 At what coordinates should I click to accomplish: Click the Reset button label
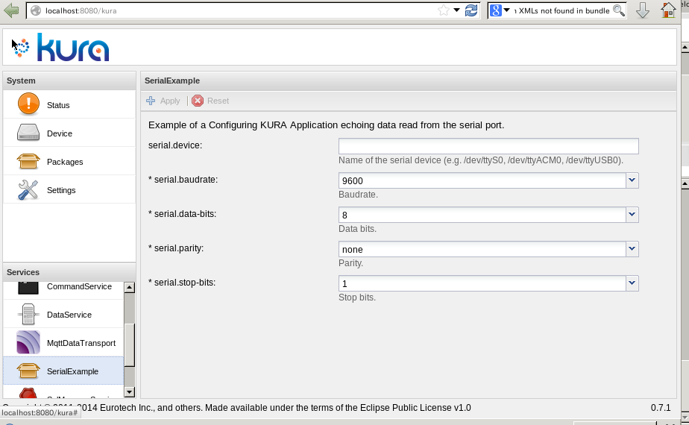[x=218, y=101]
